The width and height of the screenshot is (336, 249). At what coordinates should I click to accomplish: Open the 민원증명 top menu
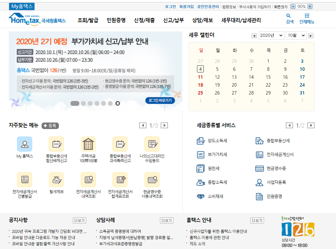(116, 20)
